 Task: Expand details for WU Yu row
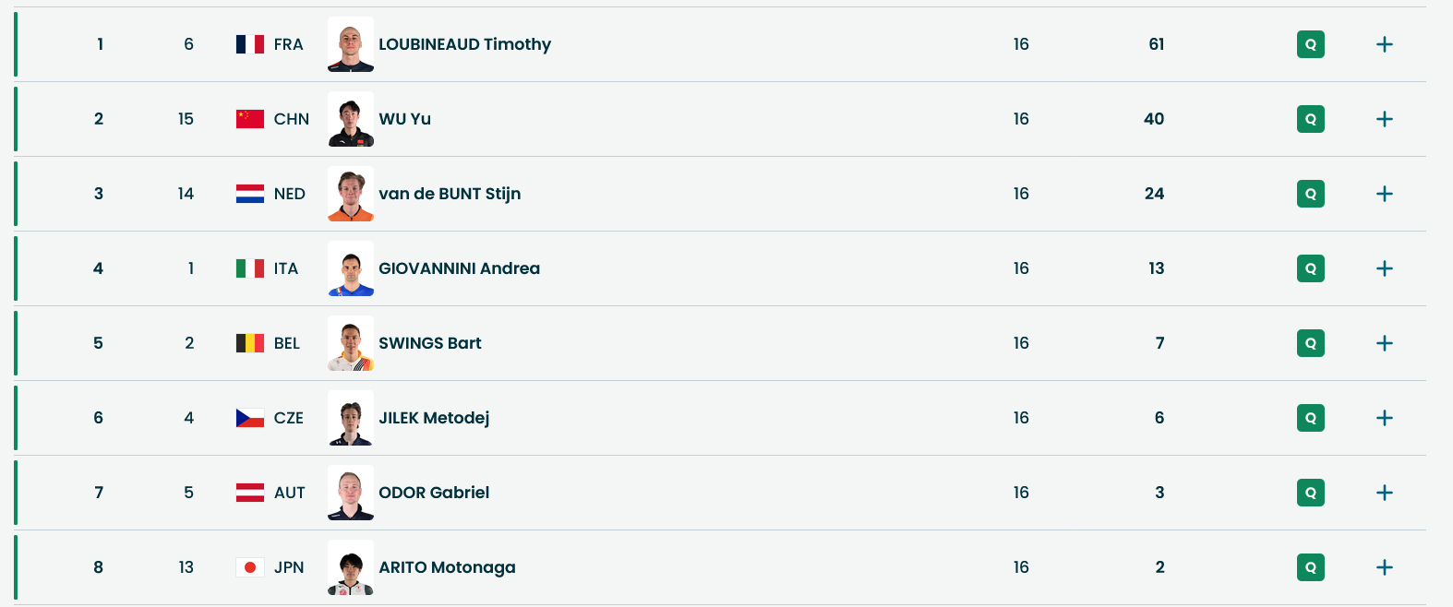1384,119
